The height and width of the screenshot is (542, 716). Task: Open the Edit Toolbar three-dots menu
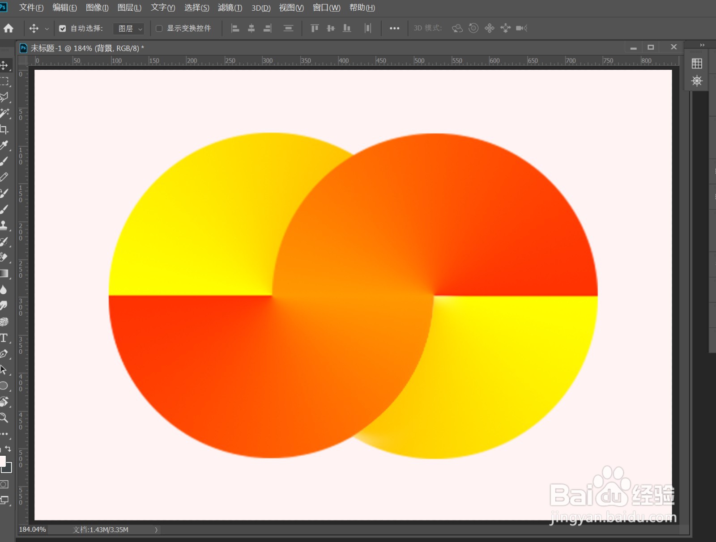tap(4, 434)
